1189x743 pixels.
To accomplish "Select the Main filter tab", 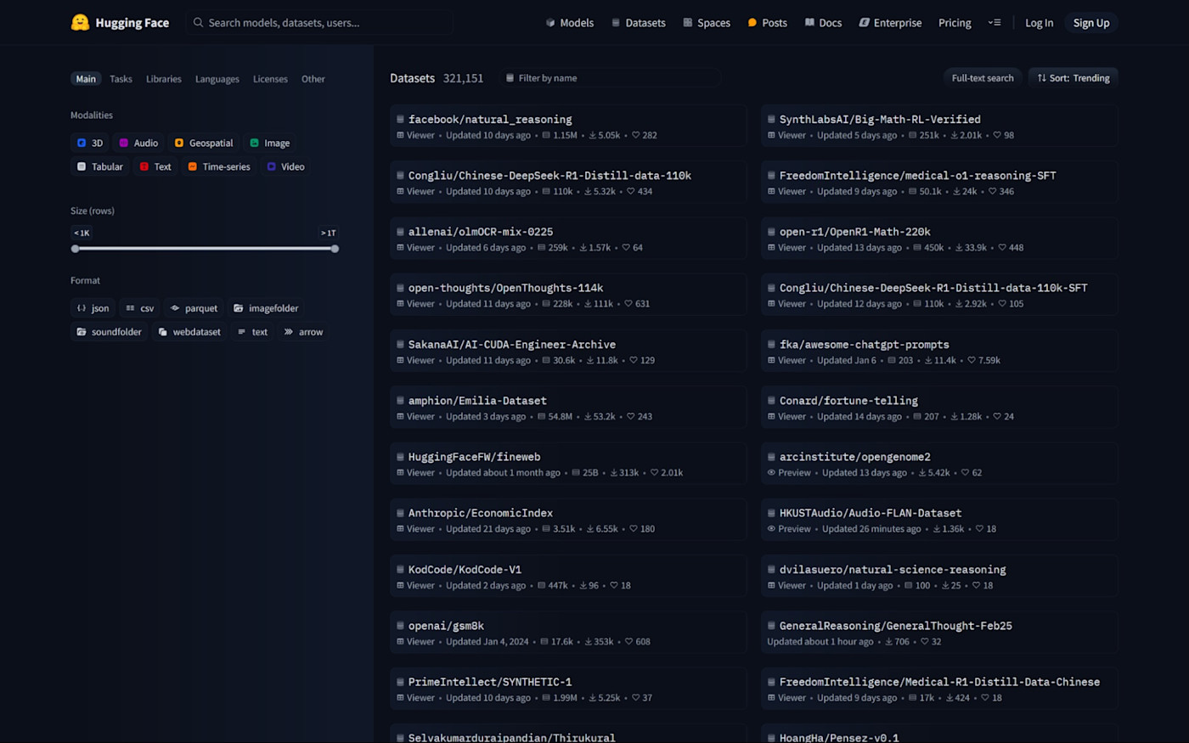I will (86, 79).
